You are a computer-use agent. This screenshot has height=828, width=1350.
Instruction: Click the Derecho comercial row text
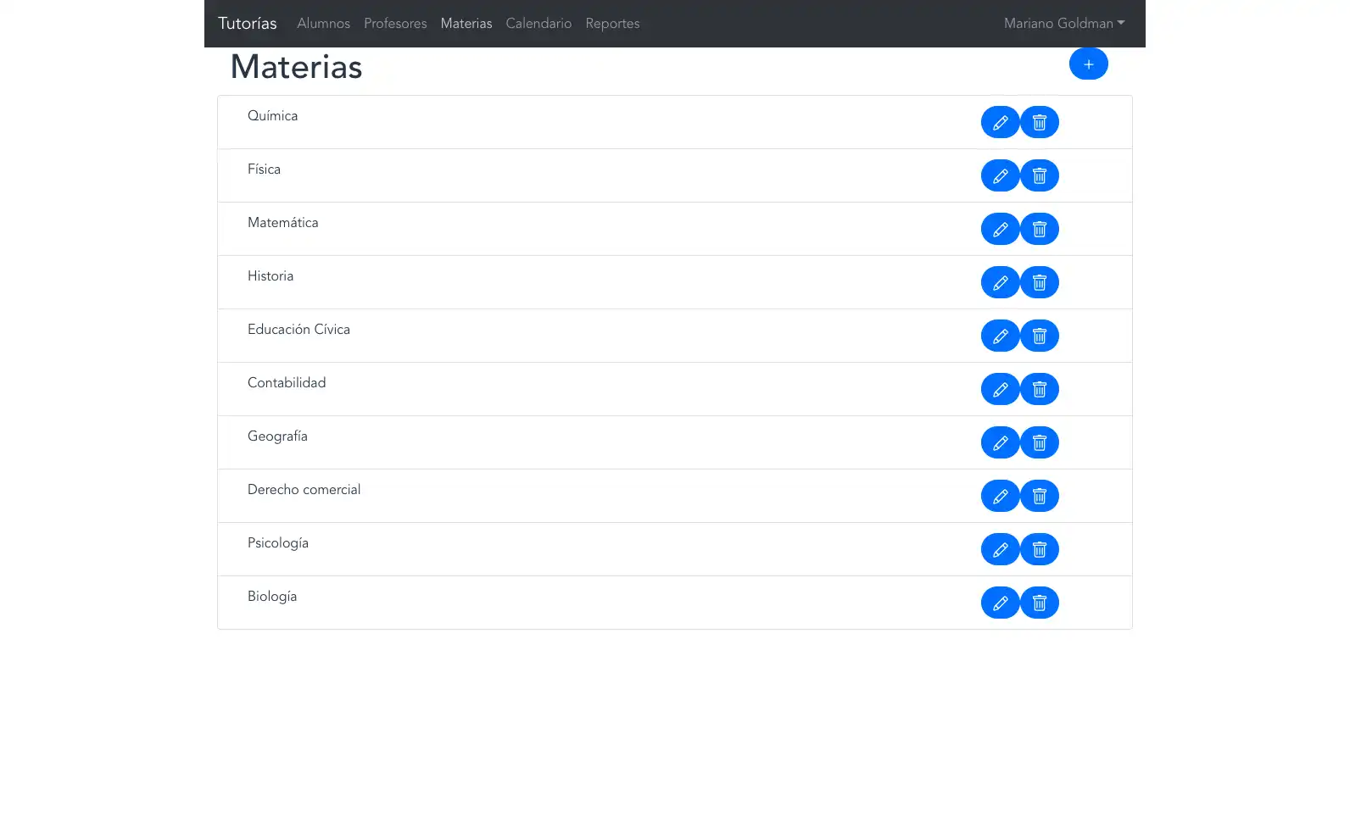click(304, 490)
